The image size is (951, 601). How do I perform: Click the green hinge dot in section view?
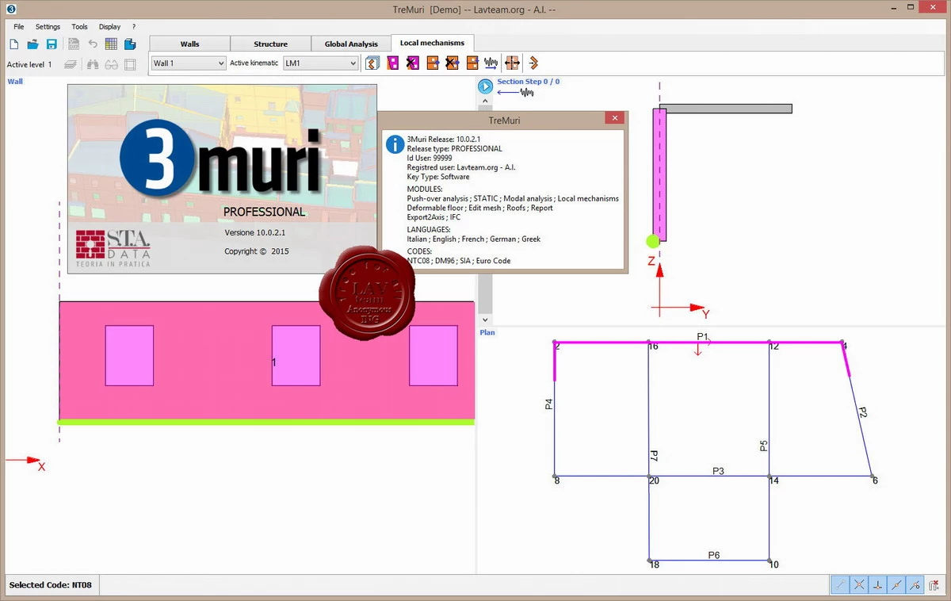tap(653, 241)
